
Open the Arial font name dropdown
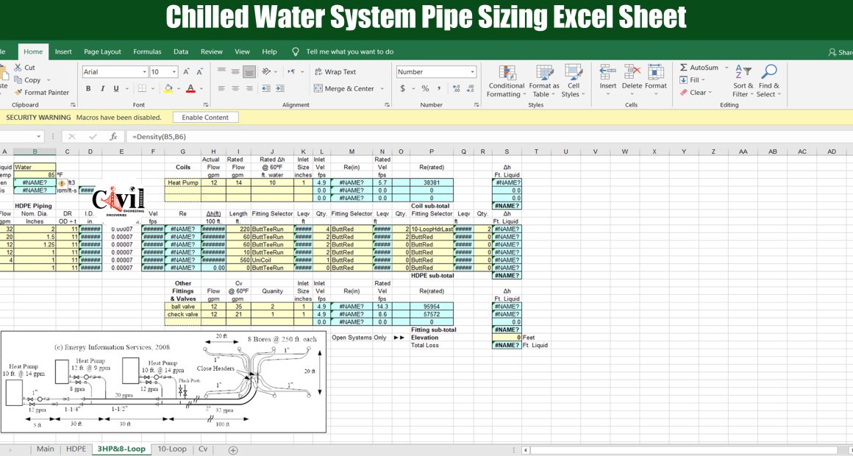click(x=145, y=72)
